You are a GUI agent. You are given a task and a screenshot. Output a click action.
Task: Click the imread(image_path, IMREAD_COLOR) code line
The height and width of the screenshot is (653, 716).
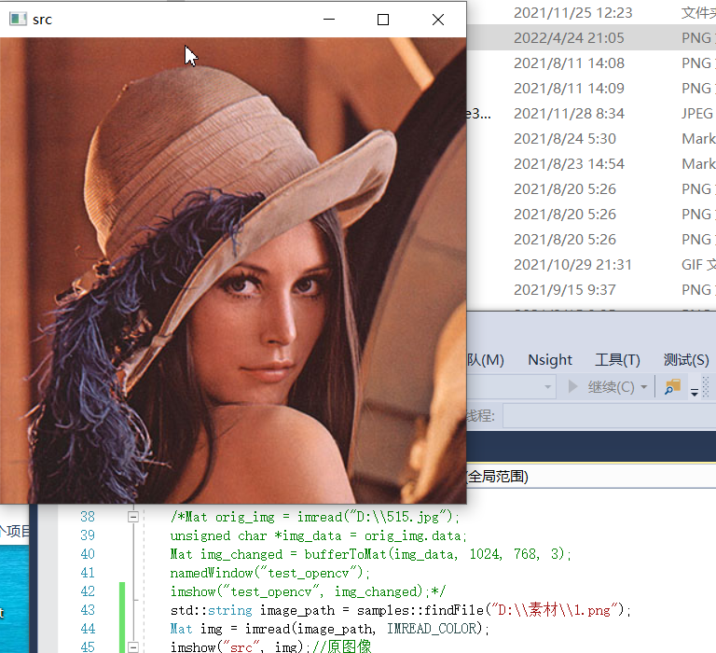[x=330, y=629]
